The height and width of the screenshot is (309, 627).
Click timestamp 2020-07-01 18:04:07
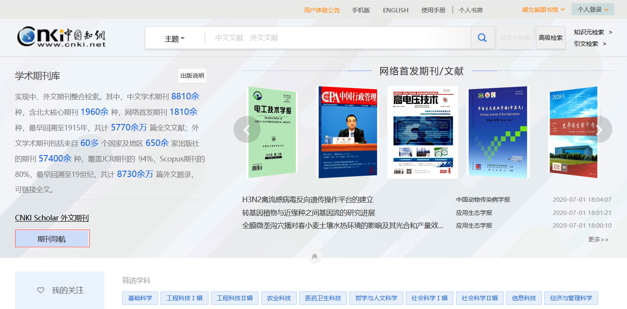(582, 200)
